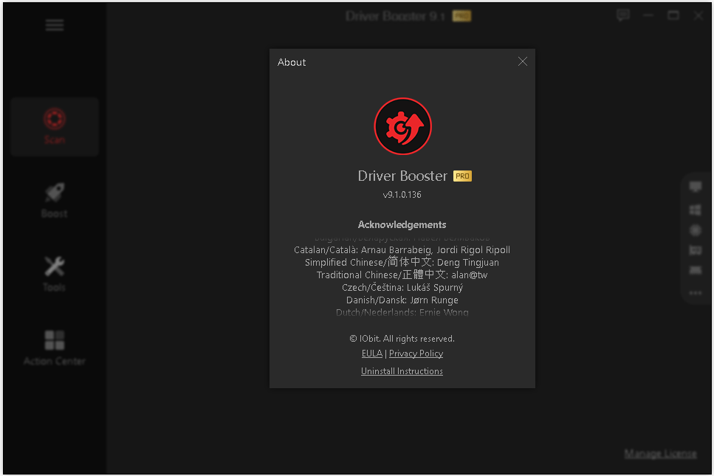Select the Simplified Chinese translator row

[402, 262]
